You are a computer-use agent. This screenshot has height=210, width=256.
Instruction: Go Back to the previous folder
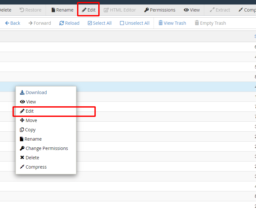pyautogui.click(x=13, y=23)
